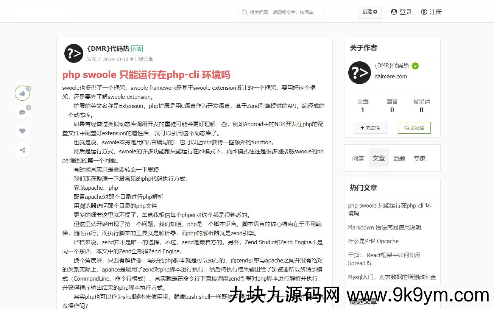This screenshot has height=309, width=494.
Task: Open Markdown 语法简易使用说明 article
Action: [384, 228]
